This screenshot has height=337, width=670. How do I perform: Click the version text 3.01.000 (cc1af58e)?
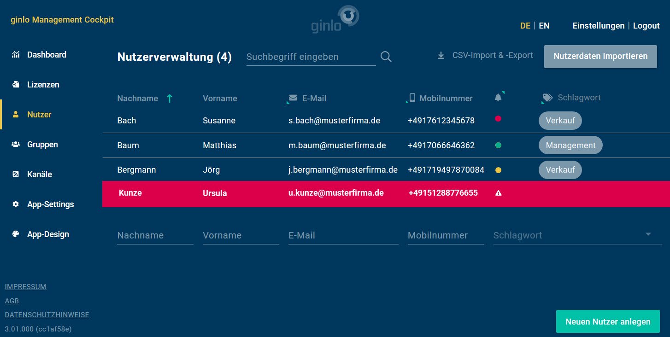(x=38, y=329)
